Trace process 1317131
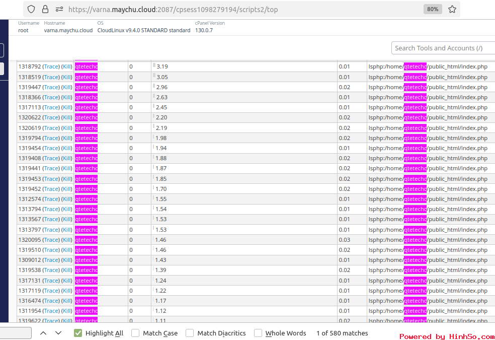The image size is (495, 340). pos(51,281)
